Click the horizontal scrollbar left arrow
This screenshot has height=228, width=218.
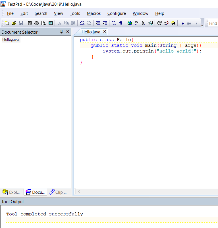pyautogui.click(x=79, y=191)
